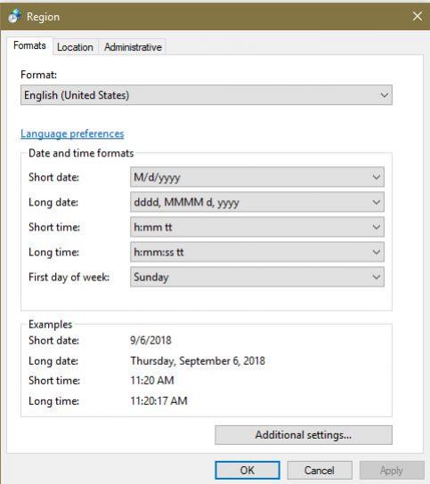
Task: Expand the Short time format dropdown
Action: tap(257, 227)
